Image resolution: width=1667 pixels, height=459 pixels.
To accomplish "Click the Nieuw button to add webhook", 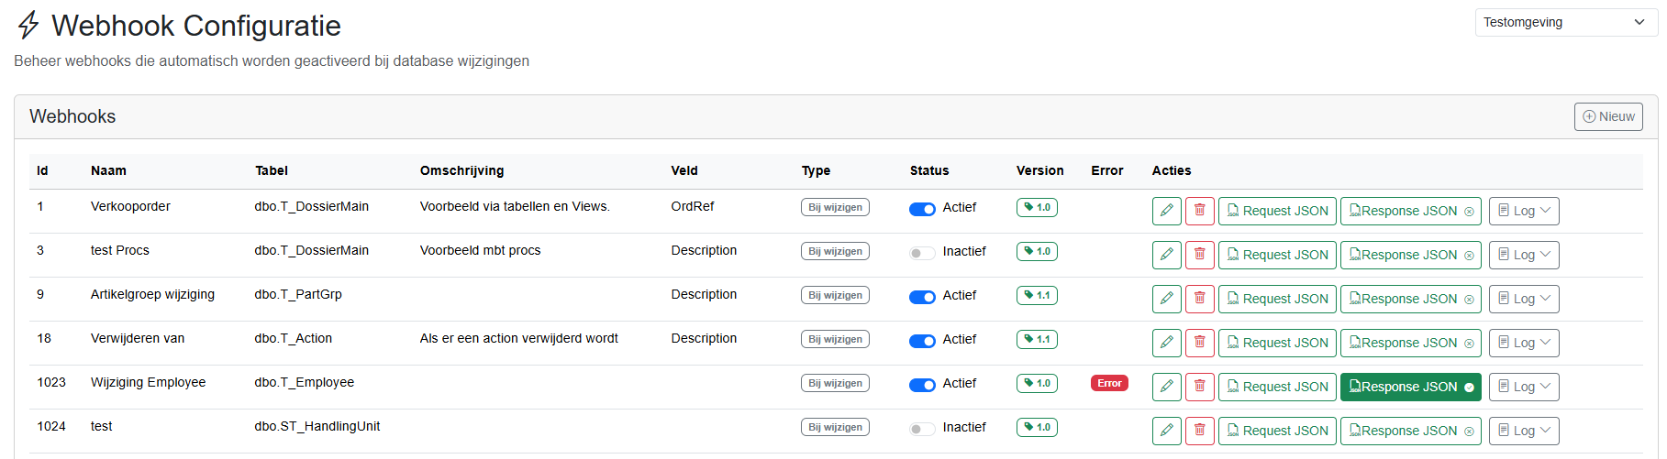I will pyautogui.click(x=1608, y=116).
